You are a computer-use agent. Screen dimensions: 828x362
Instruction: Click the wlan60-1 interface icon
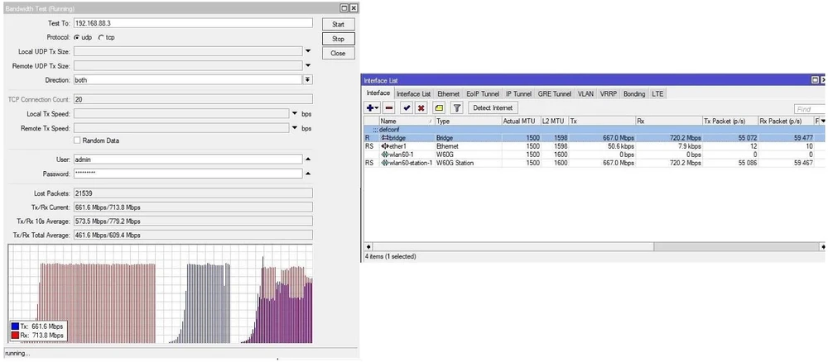385,155
